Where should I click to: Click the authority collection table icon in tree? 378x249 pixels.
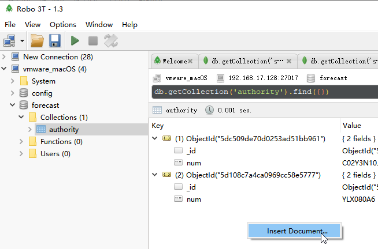click(41, 129)
